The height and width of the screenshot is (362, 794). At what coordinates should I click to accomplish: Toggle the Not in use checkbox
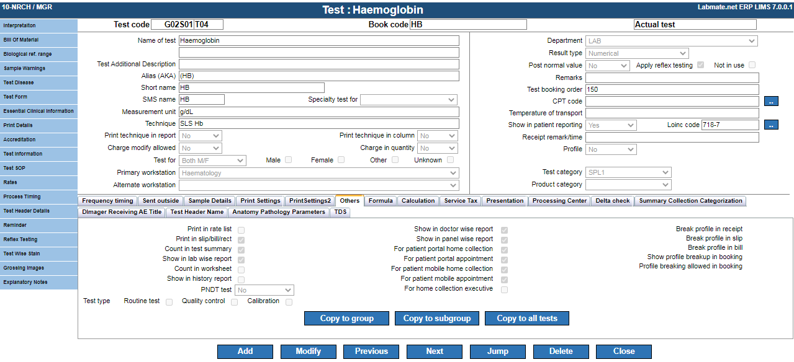(x=752, y=65)
